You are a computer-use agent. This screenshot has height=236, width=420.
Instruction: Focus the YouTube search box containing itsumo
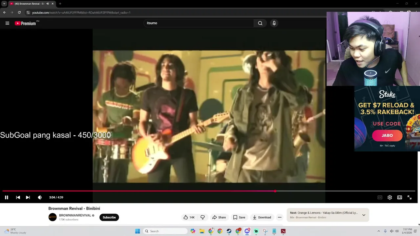coord(199,23)
